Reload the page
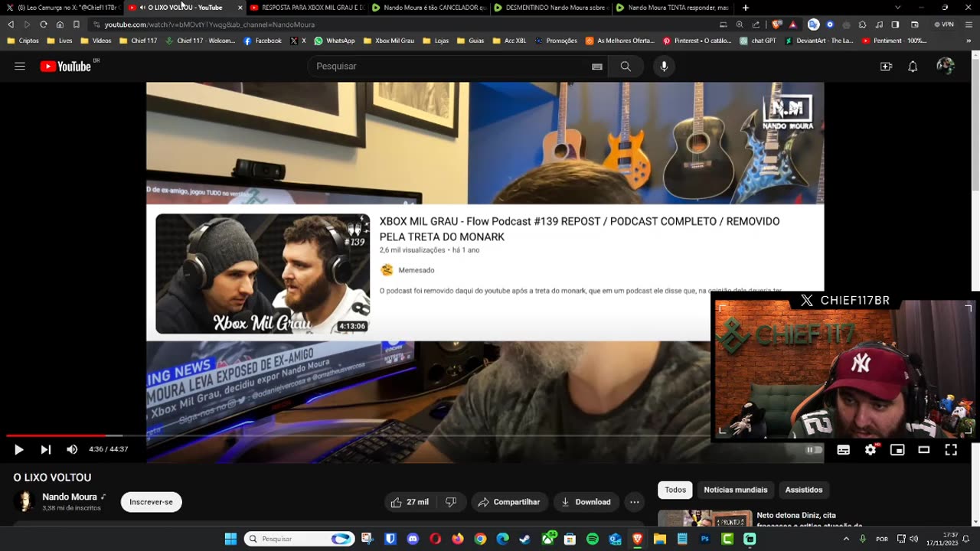 click(x=44, y=24)
